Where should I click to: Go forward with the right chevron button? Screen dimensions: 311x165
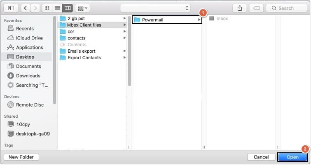pyautogui.click(x=35, y=8)
